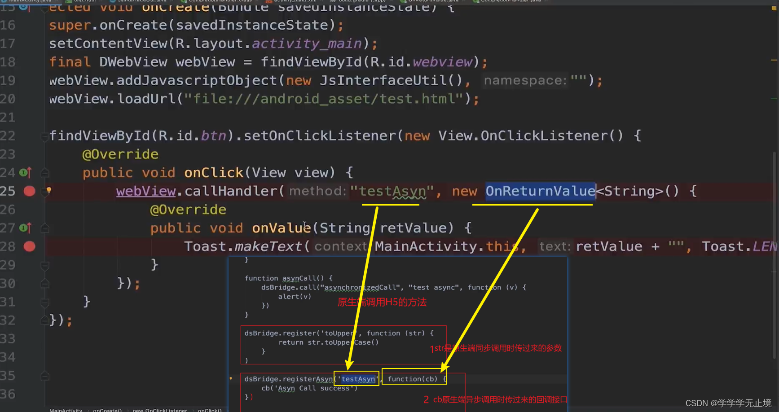Click the orange warning stripe mark beside line 18

pos(774,60)
